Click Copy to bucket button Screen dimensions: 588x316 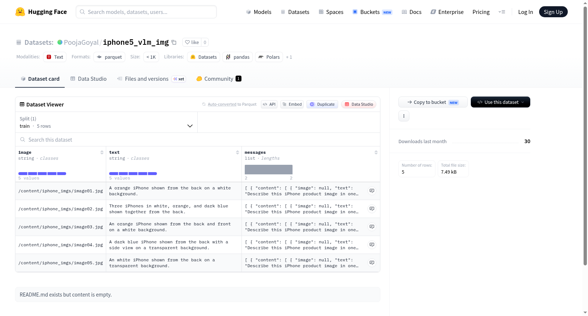(x=433, y=102)
